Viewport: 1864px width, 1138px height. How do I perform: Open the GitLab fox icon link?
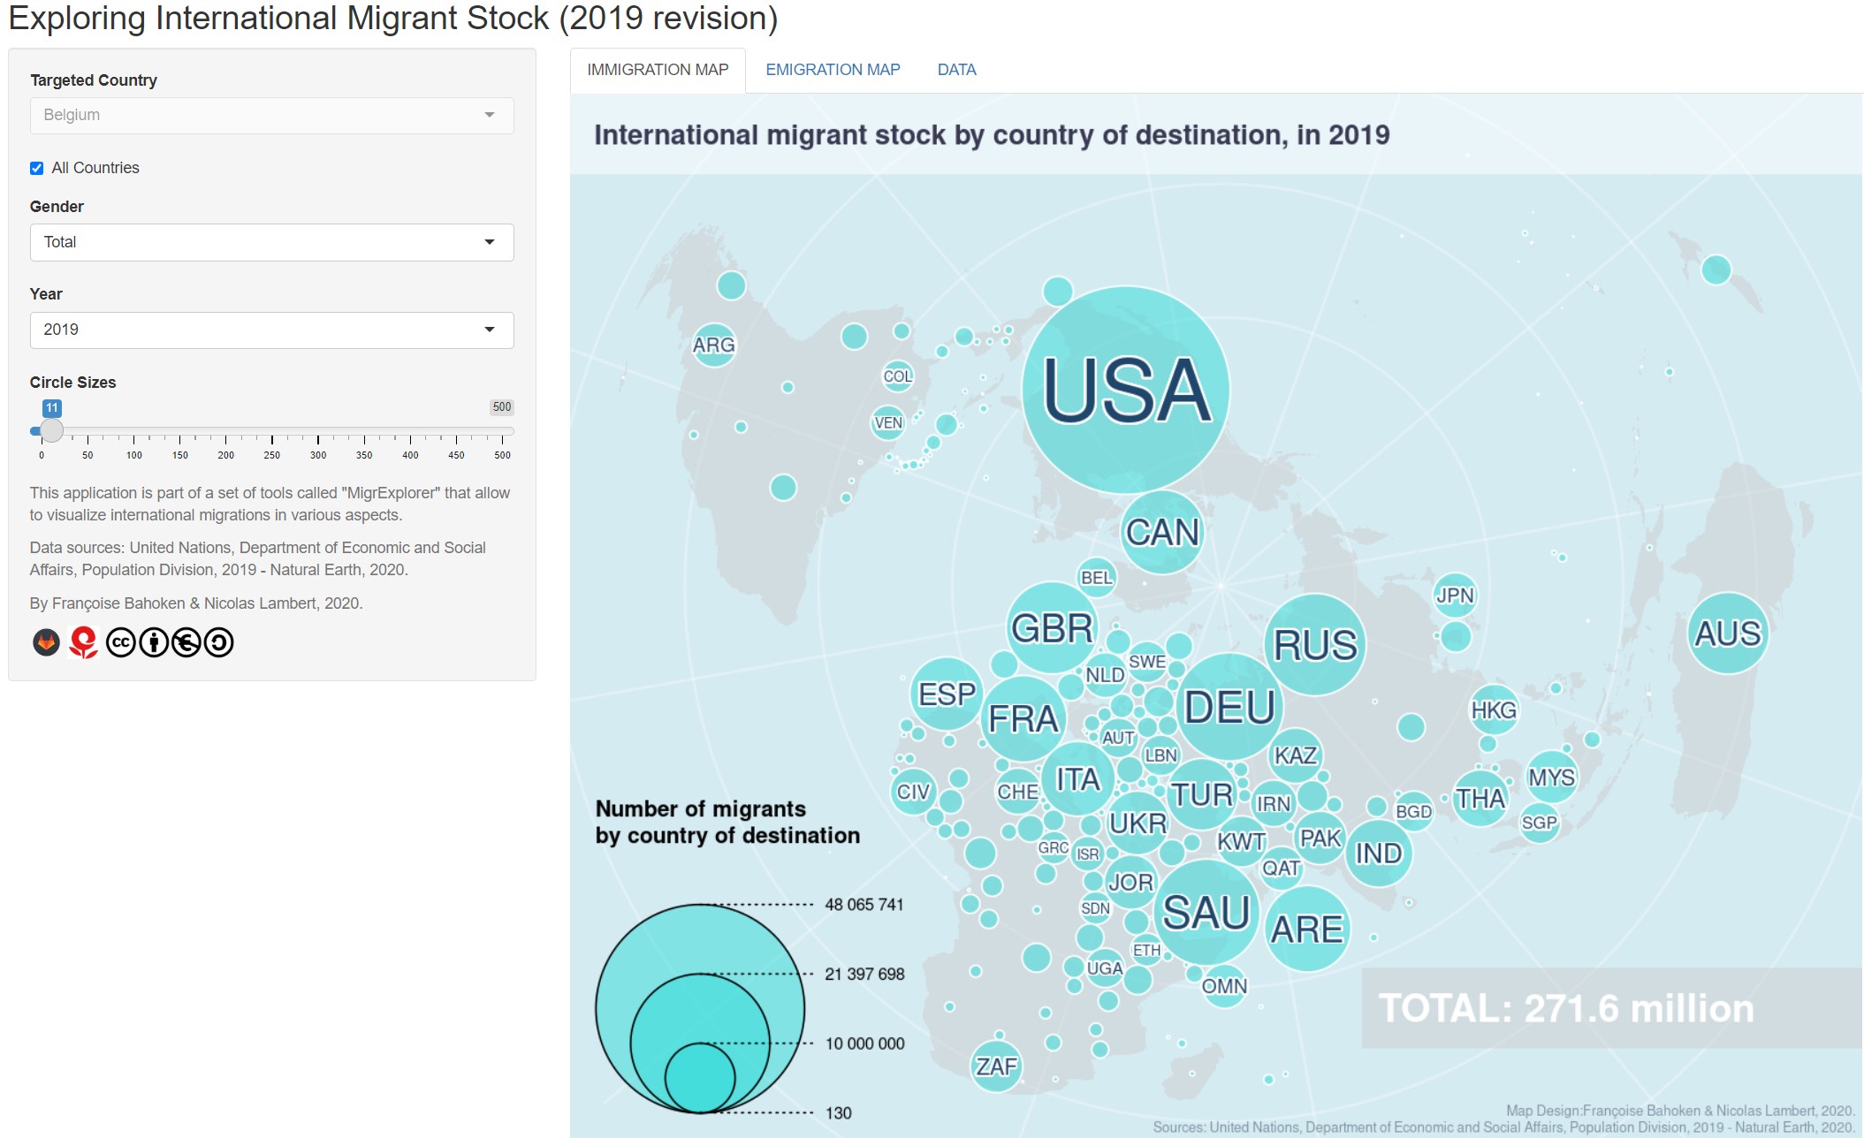click(46, 642)
